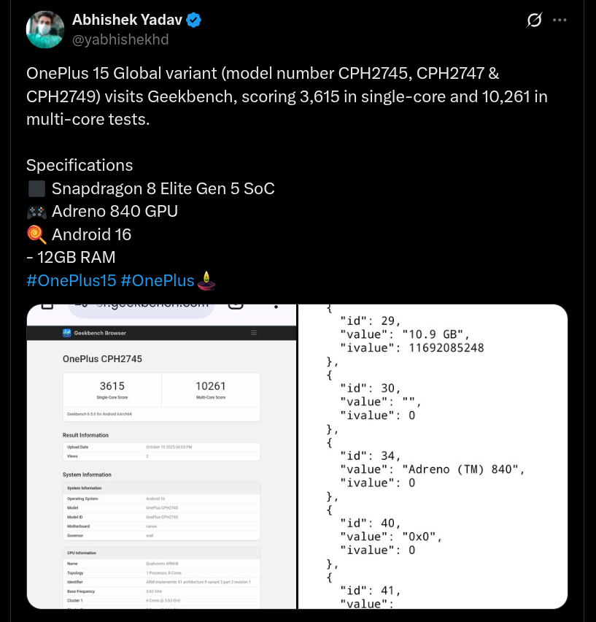This screenshot has height=622, width=596.
Task: Click the Geekbench Browser logo icon
Action: click(67, 333)
